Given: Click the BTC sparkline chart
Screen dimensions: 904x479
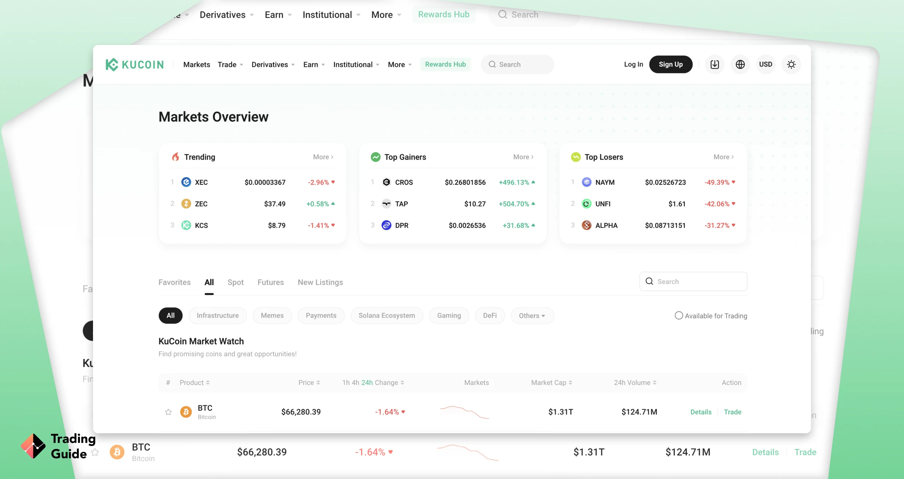Looking at the screenshot, I should click(464, 412).
